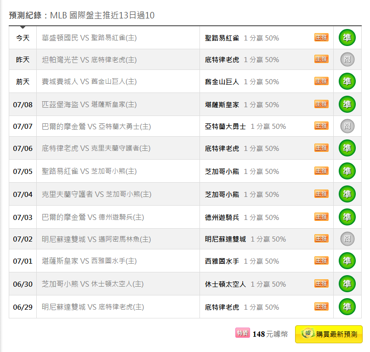Select the 前天 date cell
Viewport: 370px width, 352px height.
click(x=23, y=81)
